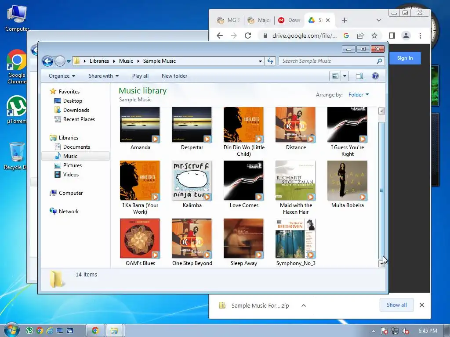The image size is (450, 337).
Task: Open Arrange by Folder dropdown
Action: pyautogui.click(x=359, y=95)
